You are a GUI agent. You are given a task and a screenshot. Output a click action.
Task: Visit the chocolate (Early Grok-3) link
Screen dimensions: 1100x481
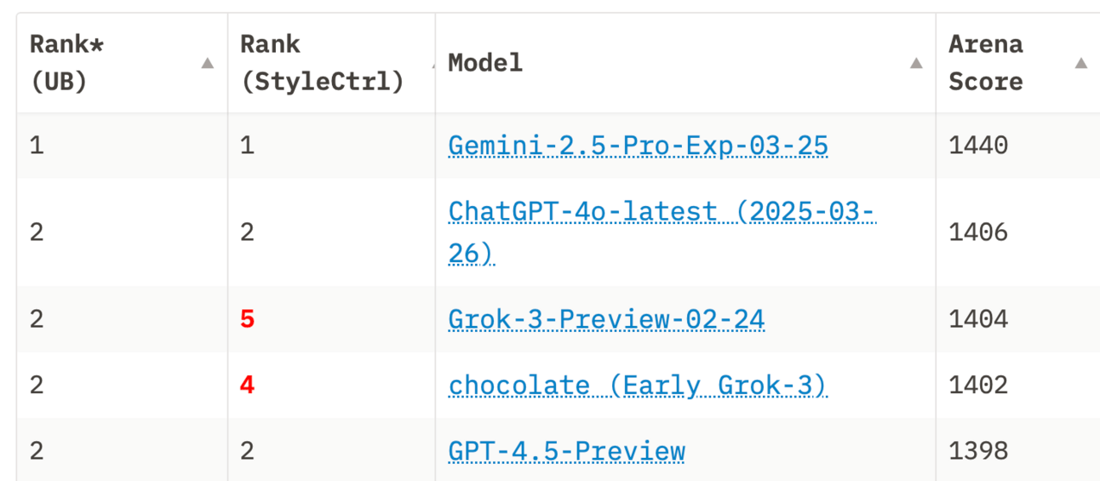click(638, 386)
